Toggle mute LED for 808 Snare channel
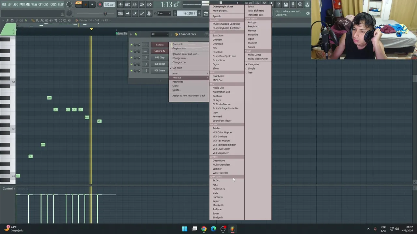 click(x=131, y=71)
